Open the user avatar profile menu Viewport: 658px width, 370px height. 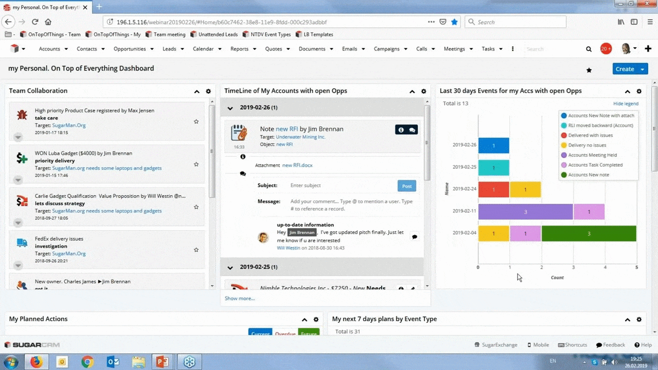pos(628,49)
